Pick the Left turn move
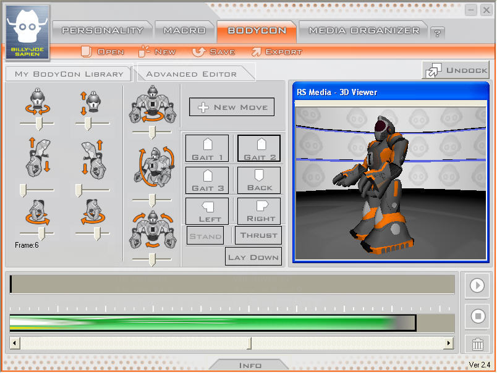The height and width of the screenshot is (373, 497). tap(207, 211)
